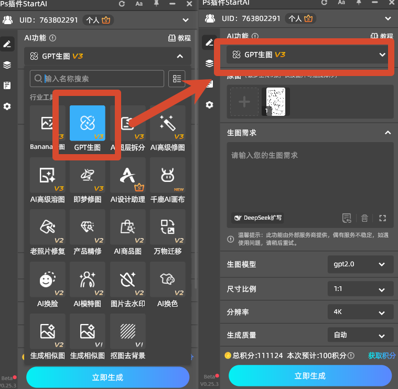The width and height of the screenshot is (398, 389).
Task: Click info icon beside 本次预计 points
Action: tap(351, 356)
